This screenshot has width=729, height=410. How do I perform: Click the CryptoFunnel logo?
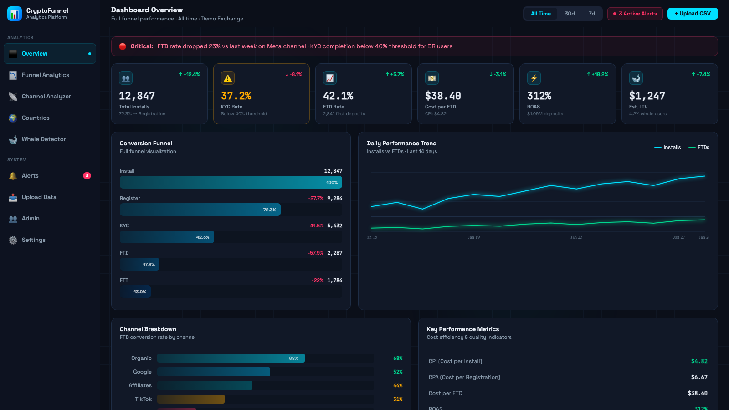click(14, 13)
